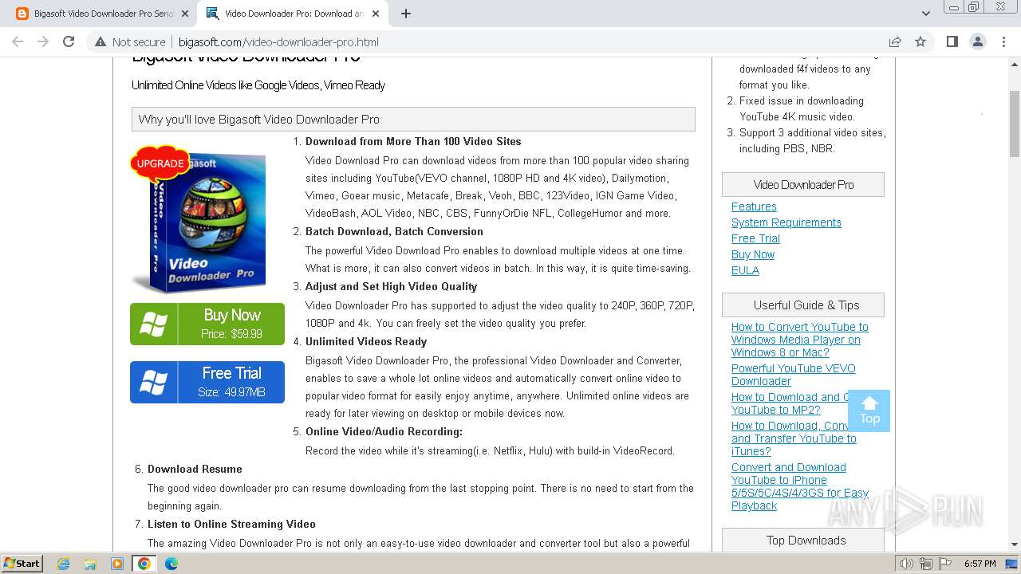Open the sidebar Free Trial link

pos(755,238)
